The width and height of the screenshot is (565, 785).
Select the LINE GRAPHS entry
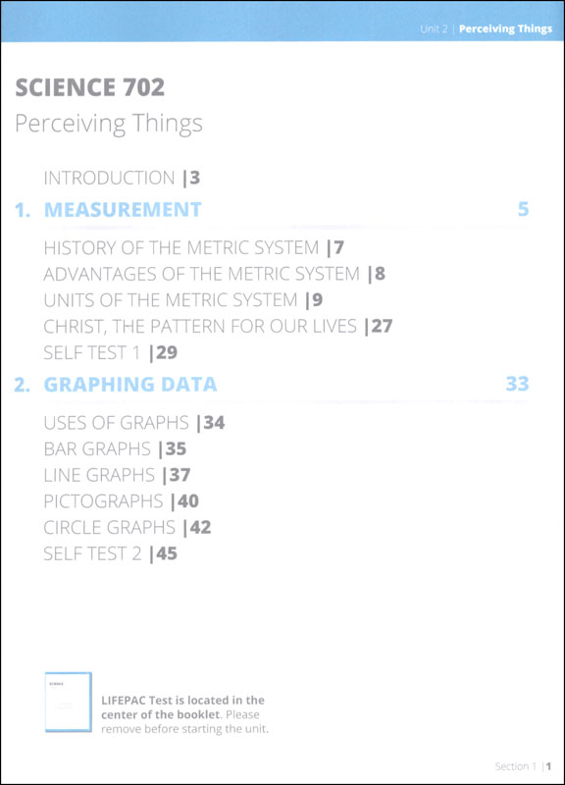[x=117, y=475]
